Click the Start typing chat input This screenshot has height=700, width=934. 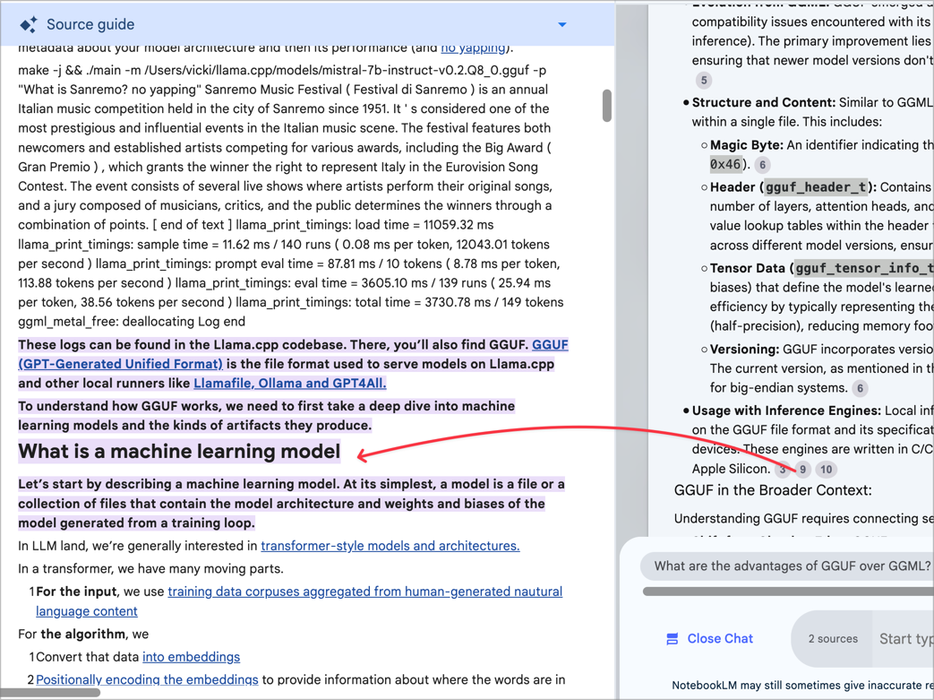coord(904,639)
